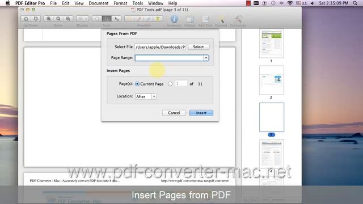The width and height of the screenshot is (363, 204).
Task: Open the Location After dropdown
Action: click(x=146, y=96)
